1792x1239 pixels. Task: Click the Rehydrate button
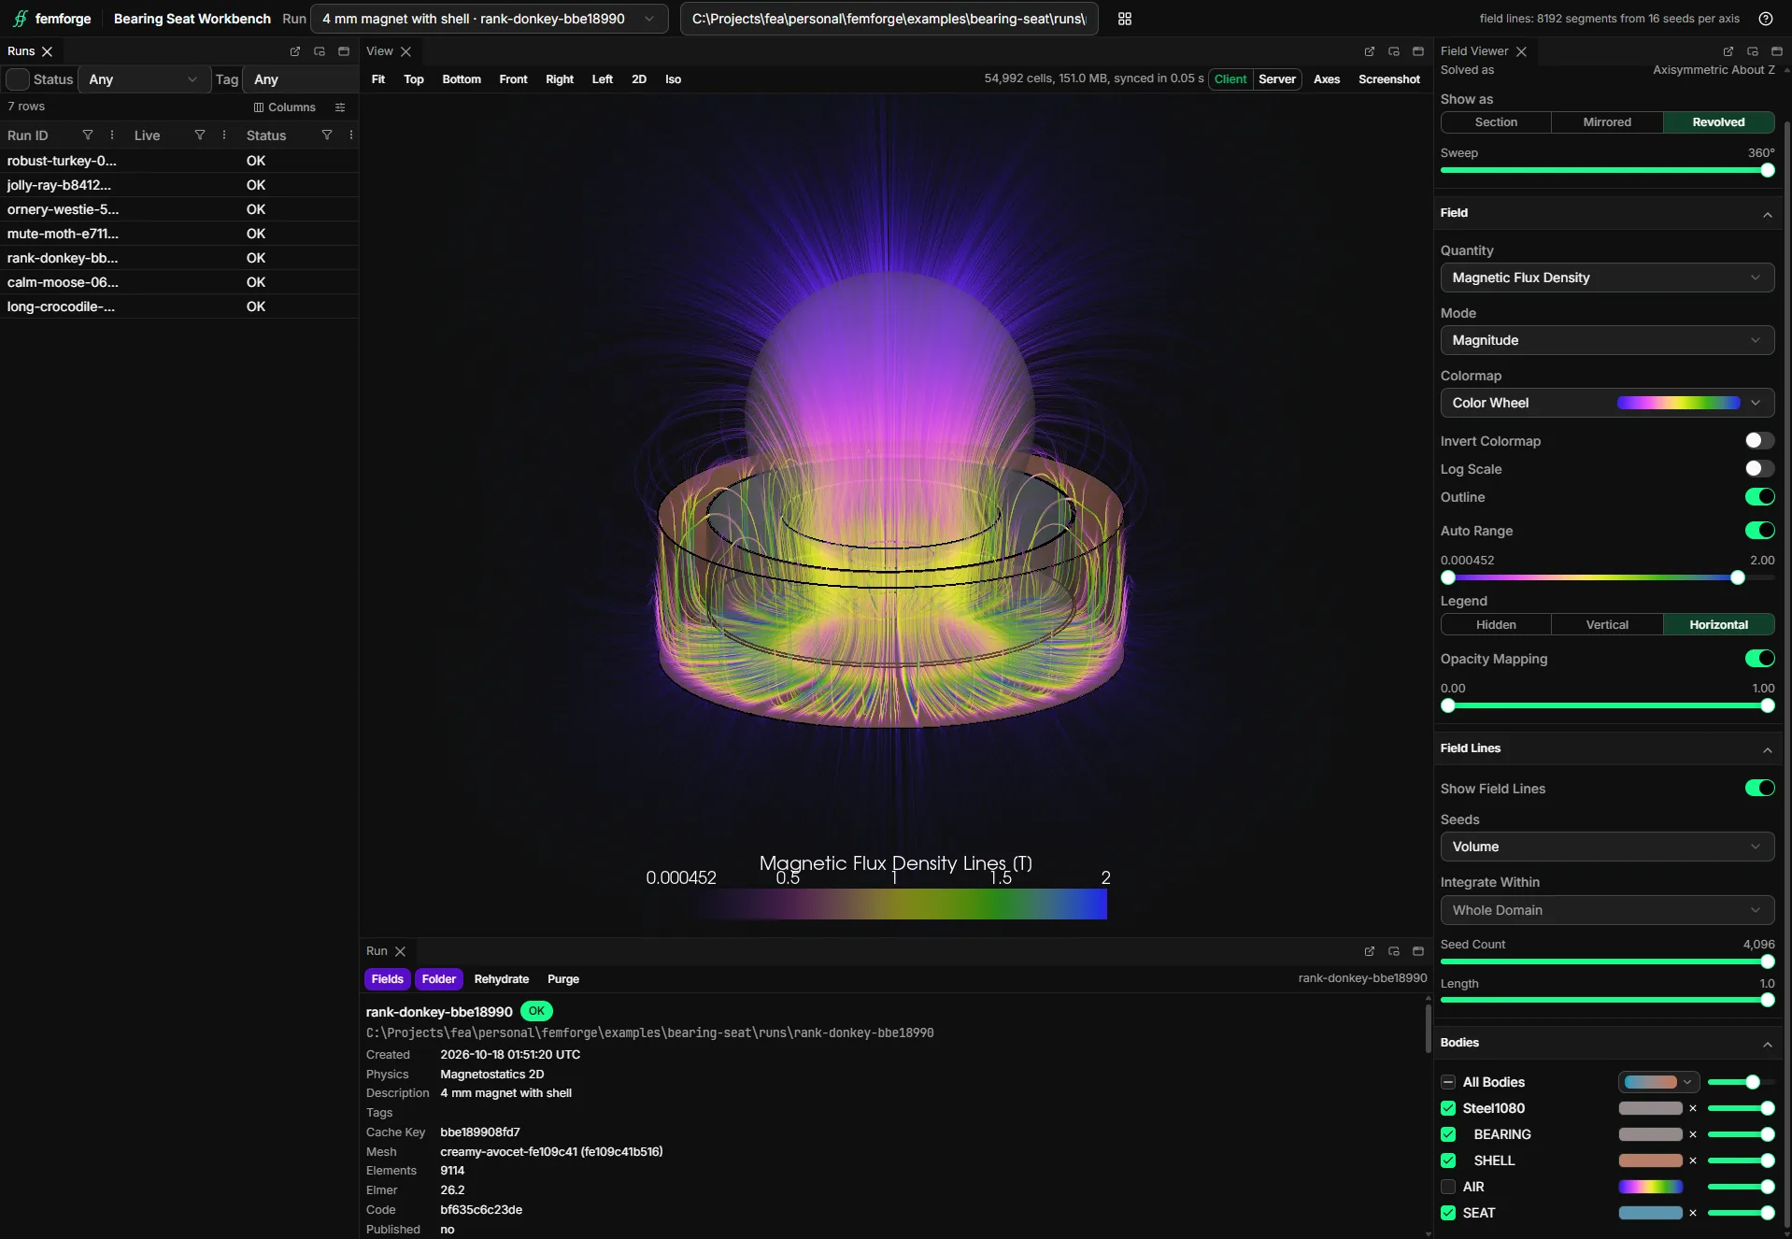[x=502, y=979]
